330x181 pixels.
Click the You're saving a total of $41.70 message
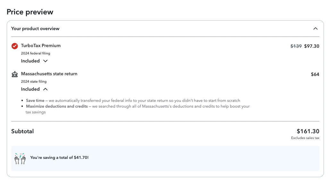coord(59,158)
